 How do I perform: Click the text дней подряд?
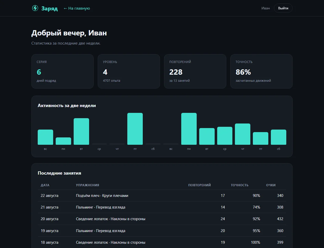tap(46, 81)
